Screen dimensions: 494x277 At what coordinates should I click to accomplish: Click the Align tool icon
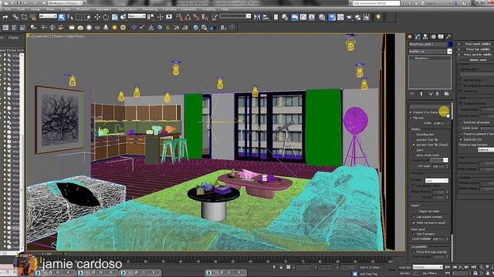click(266, 17)
